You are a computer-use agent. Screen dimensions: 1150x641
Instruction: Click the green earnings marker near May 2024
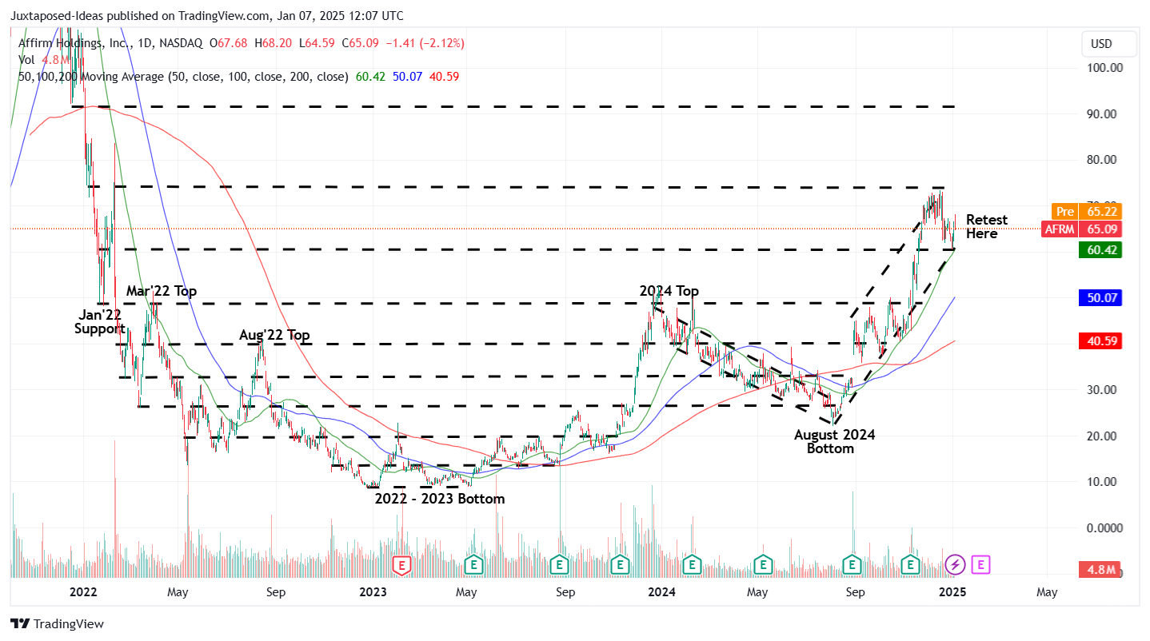pyautogui.click(x=765, y=565)
